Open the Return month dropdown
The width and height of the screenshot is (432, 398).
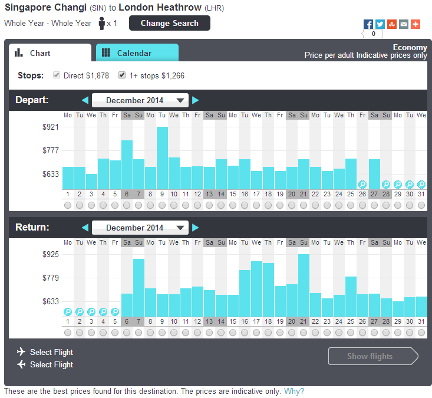pos(140,228)
